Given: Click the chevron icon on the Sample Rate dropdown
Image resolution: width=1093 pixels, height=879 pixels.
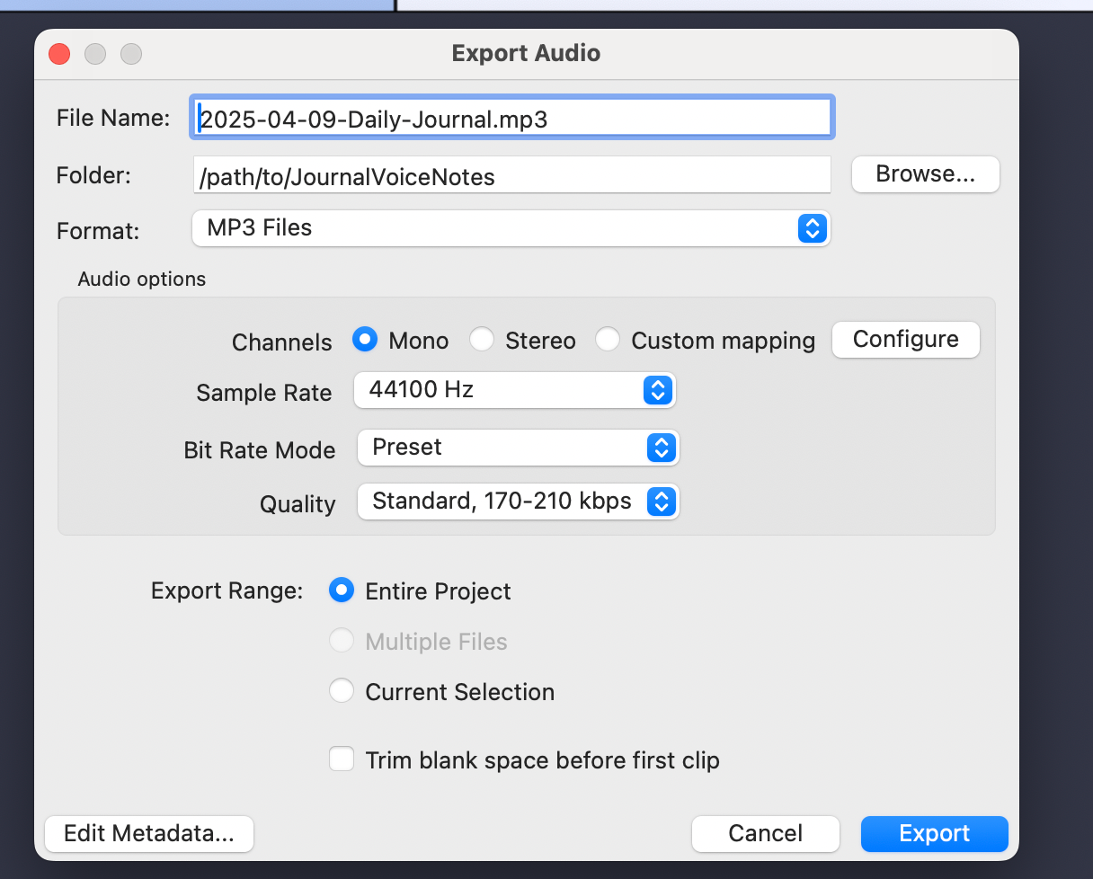Looking at the screenshot, I should pyautogui.click(x=657, y=390).
